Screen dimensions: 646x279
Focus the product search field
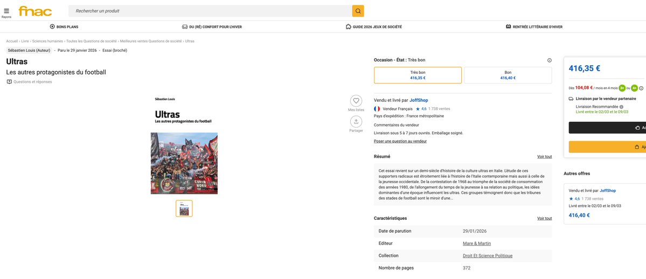coord(210,11)
